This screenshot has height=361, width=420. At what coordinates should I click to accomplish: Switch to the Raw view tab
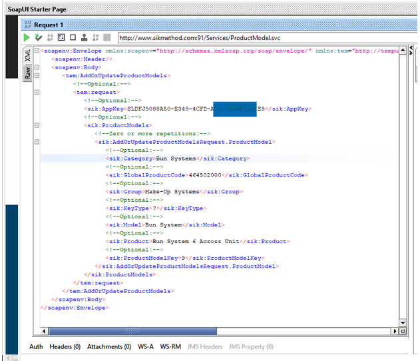coord(28,73)
